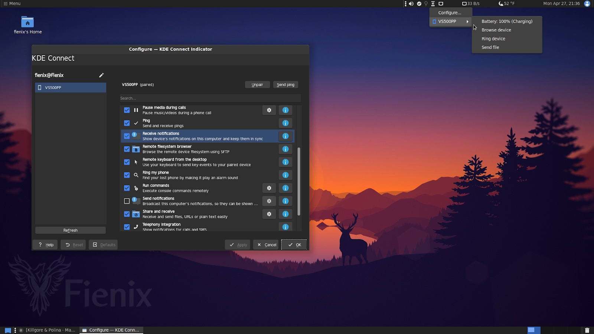594x334 pixels.
Task: Click the Unpair button for VS500PP
Action: [x=257, y=84]
